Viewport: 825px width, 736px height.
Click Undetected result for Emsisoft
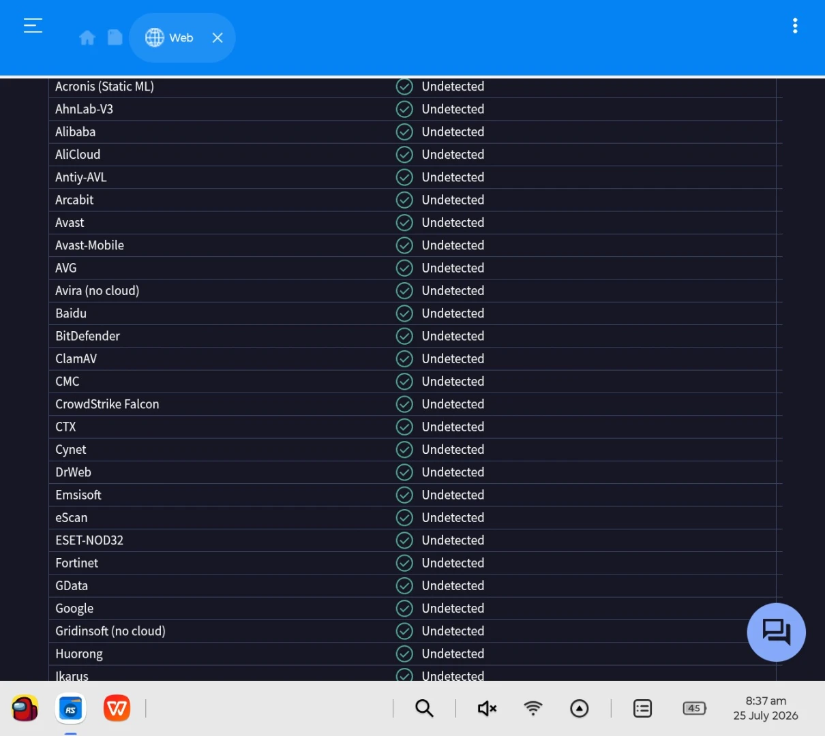point(453,495)
